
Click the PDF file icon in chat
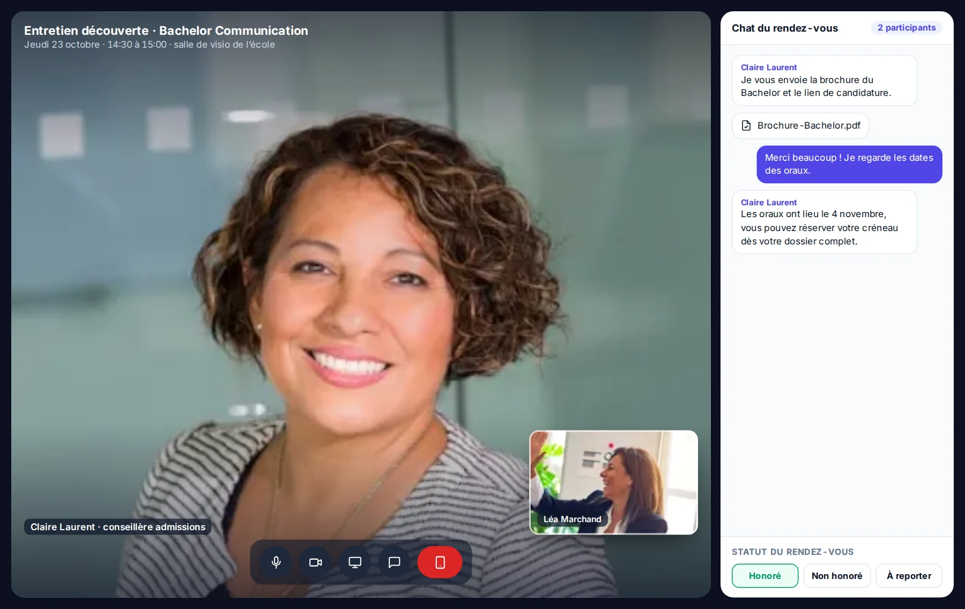click(746, 125)
